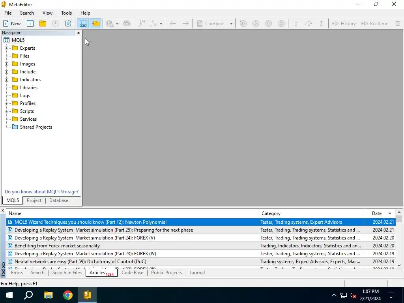The image size is (404, 303).
Task: Click the start debugging play icon
Action: tap(256, 23)
